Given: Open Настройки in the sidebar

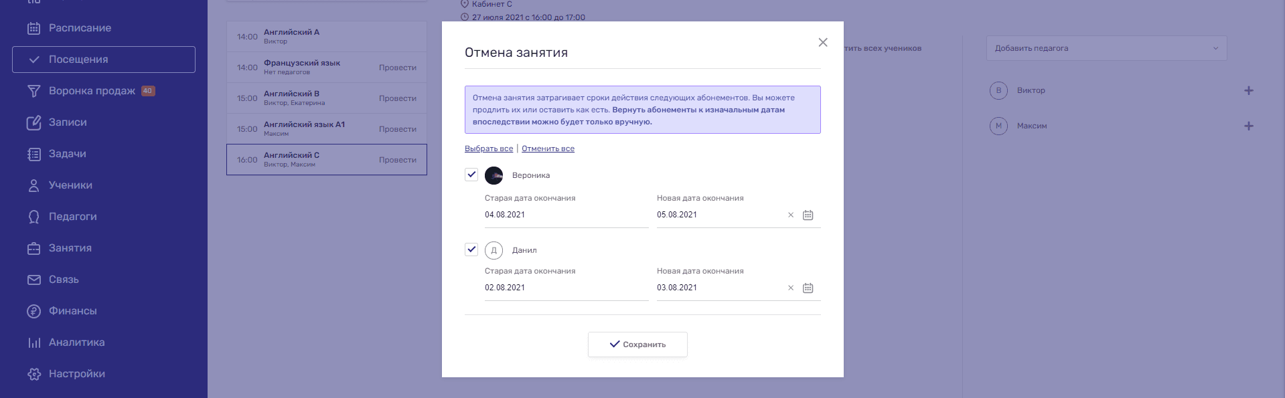Looking at the screenshot, I should click(76, 374).
